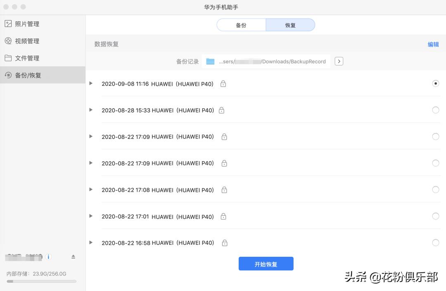This screenshot has width=446, height=291.
Task: Click the BackupRecord path field
Action: click(x=273, y=61)
